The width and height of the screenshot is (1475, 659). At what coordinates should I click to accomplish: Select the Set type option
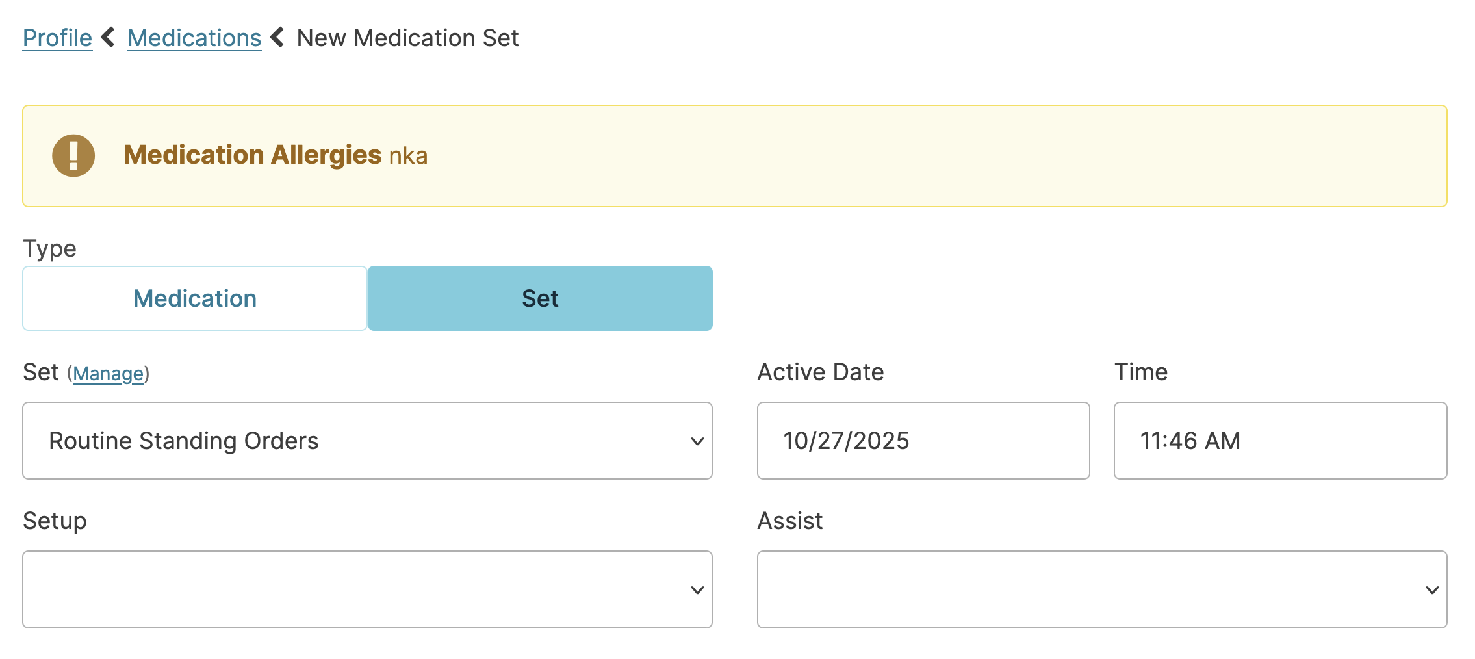click(x=540, y=298)
